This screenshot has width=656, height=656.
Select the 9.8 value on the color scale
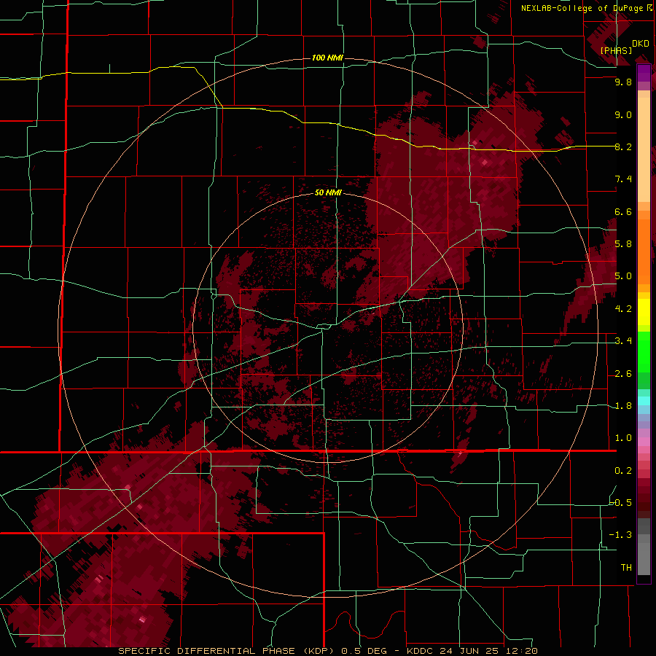623,82
